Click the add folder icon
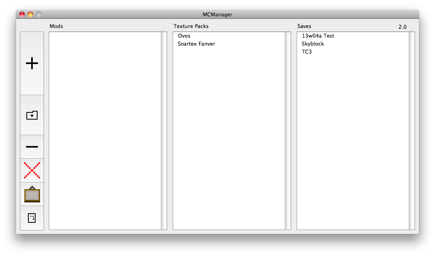 pyautogui.click(x=32, y=116)
